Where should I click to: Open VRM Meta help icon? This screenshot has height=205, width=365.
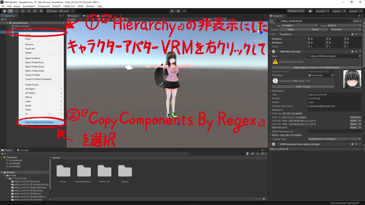click(x=352, y=51)
